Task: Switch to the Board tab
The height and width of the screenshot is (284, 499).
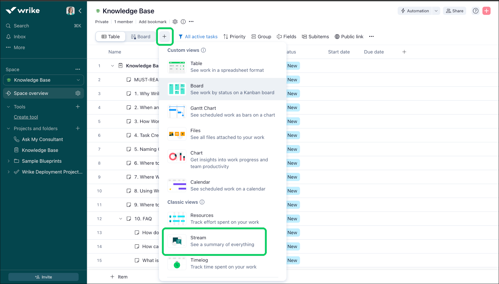Action: [141, 37]
